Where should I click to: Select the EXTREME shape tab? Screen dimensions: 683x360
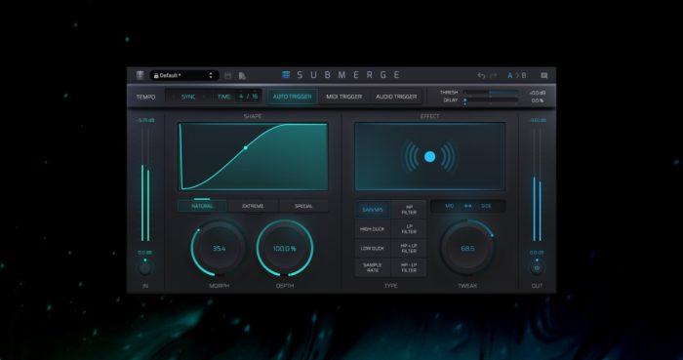pos(253,206)
